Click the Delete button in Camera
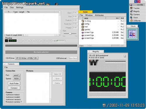 click(x=58, y=83)
